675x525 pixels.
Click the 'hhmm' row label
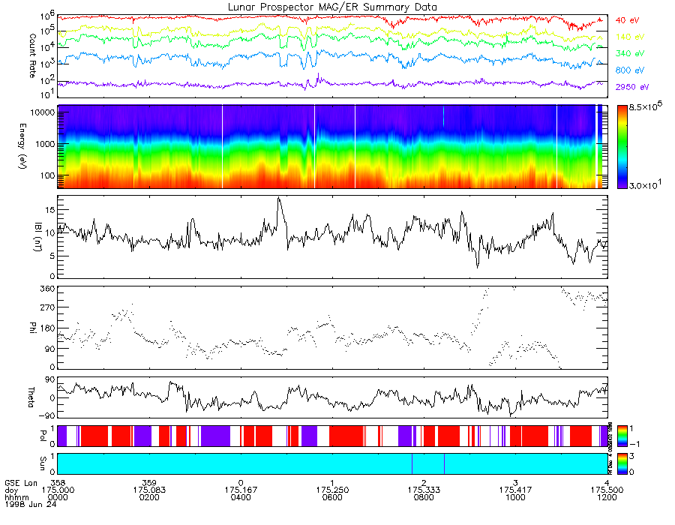point(16,497)
